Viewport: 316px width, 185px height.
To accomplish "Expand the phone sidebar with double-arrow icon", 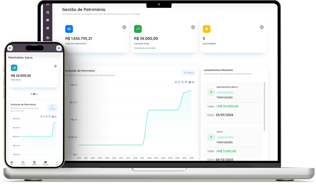I will (10, 48).
